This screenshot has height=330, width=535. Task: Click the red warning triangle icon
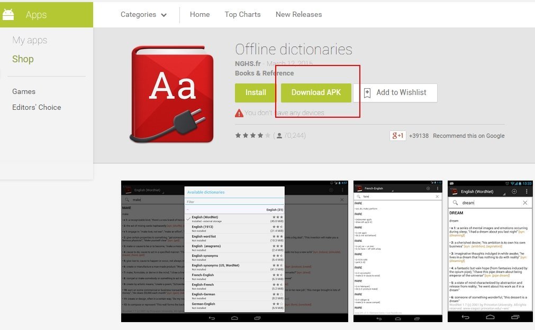click(x=239, y=113)
